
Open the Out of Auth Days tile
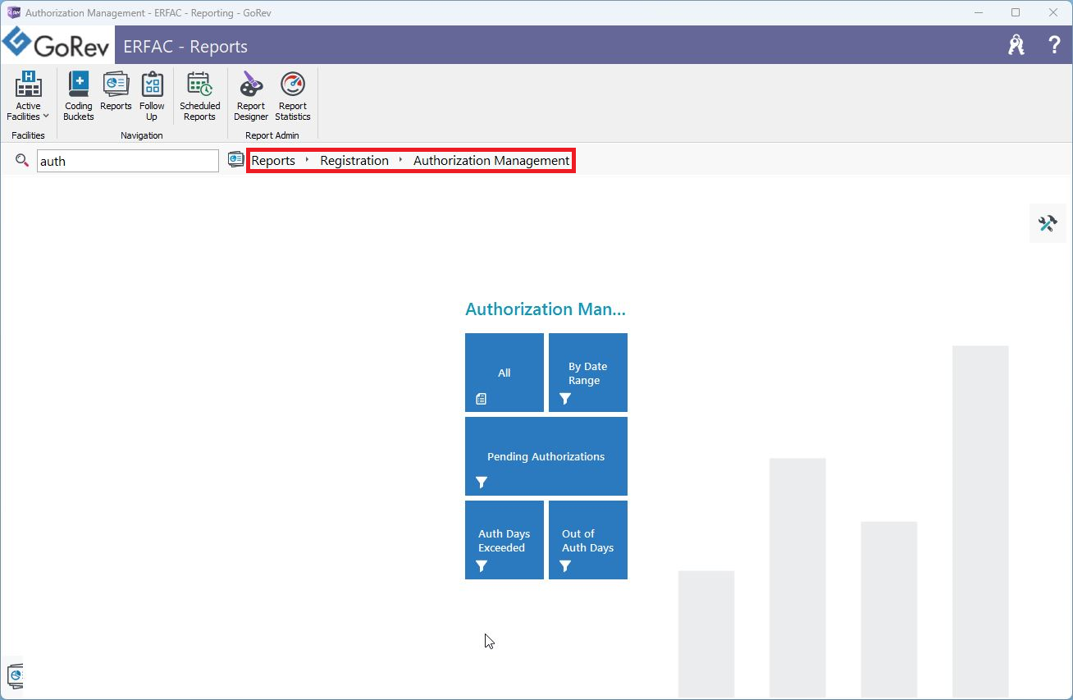pos(588,540)
